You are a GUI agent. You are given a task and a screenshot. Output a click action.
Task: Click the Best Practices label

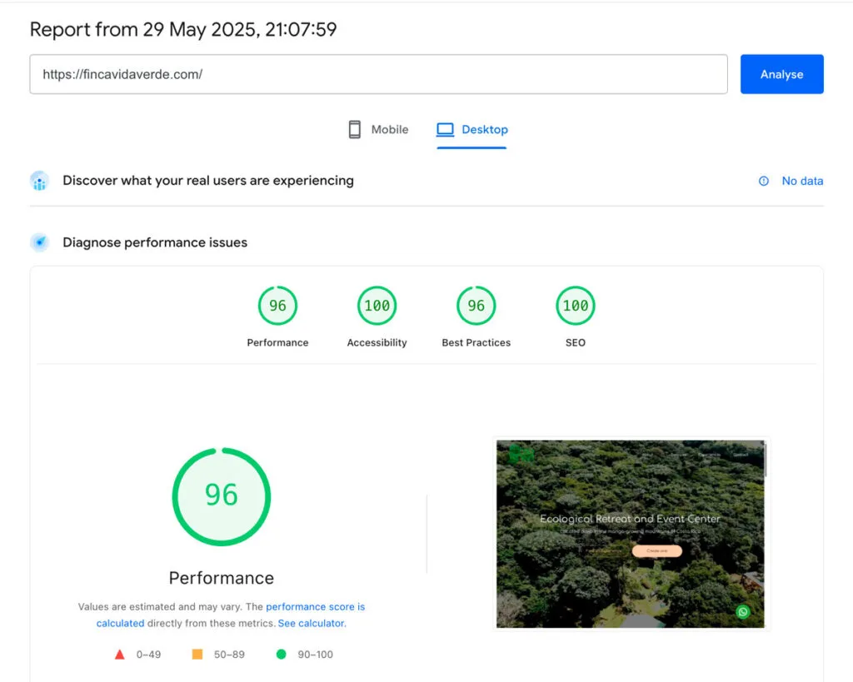coord(476,342)
